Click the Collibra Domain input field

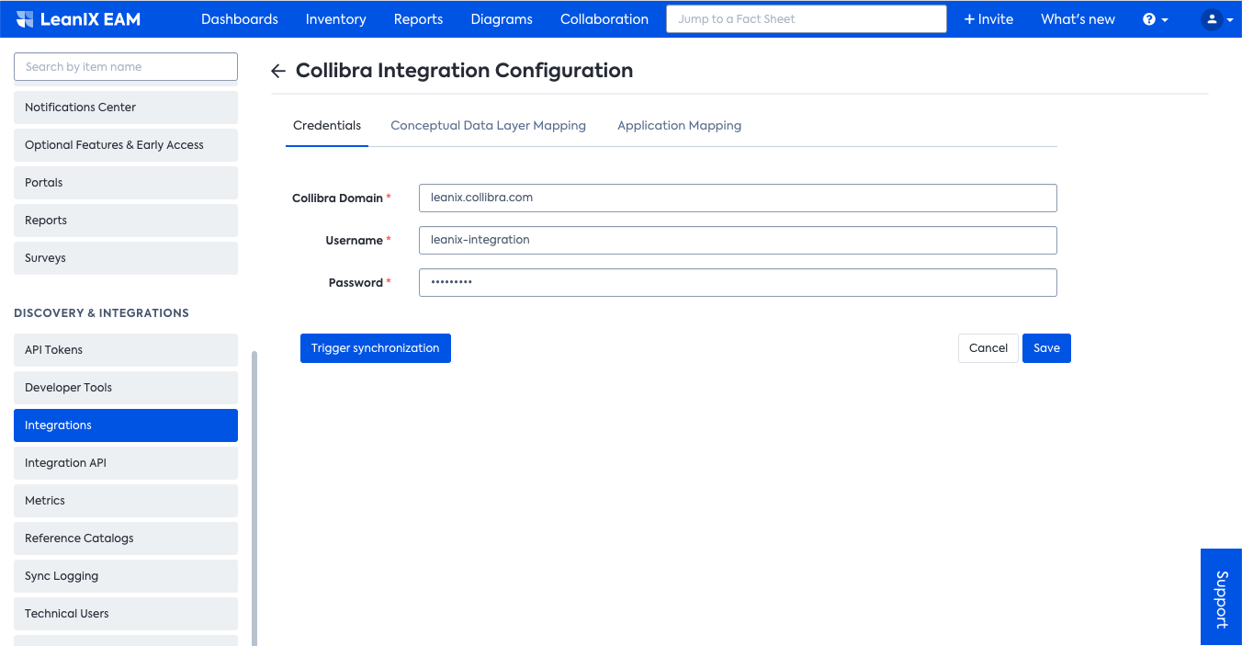pyautogui.click(x=738, y=198)
